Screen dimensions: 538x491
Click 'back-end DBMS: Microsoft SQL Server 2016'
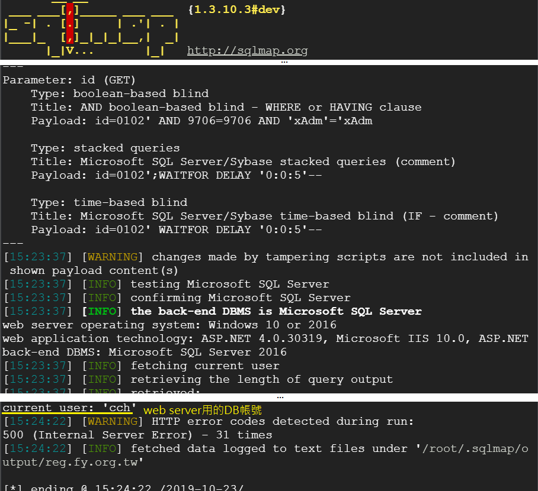[x=145, y=352]
